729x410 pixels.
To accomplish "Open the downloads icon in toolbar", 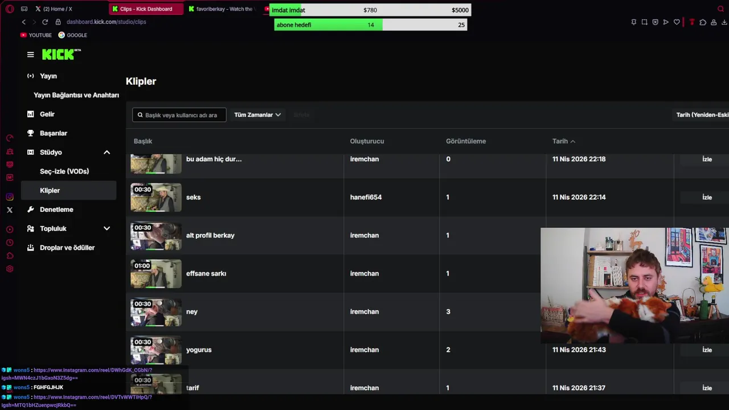I will tap(724, 22).
